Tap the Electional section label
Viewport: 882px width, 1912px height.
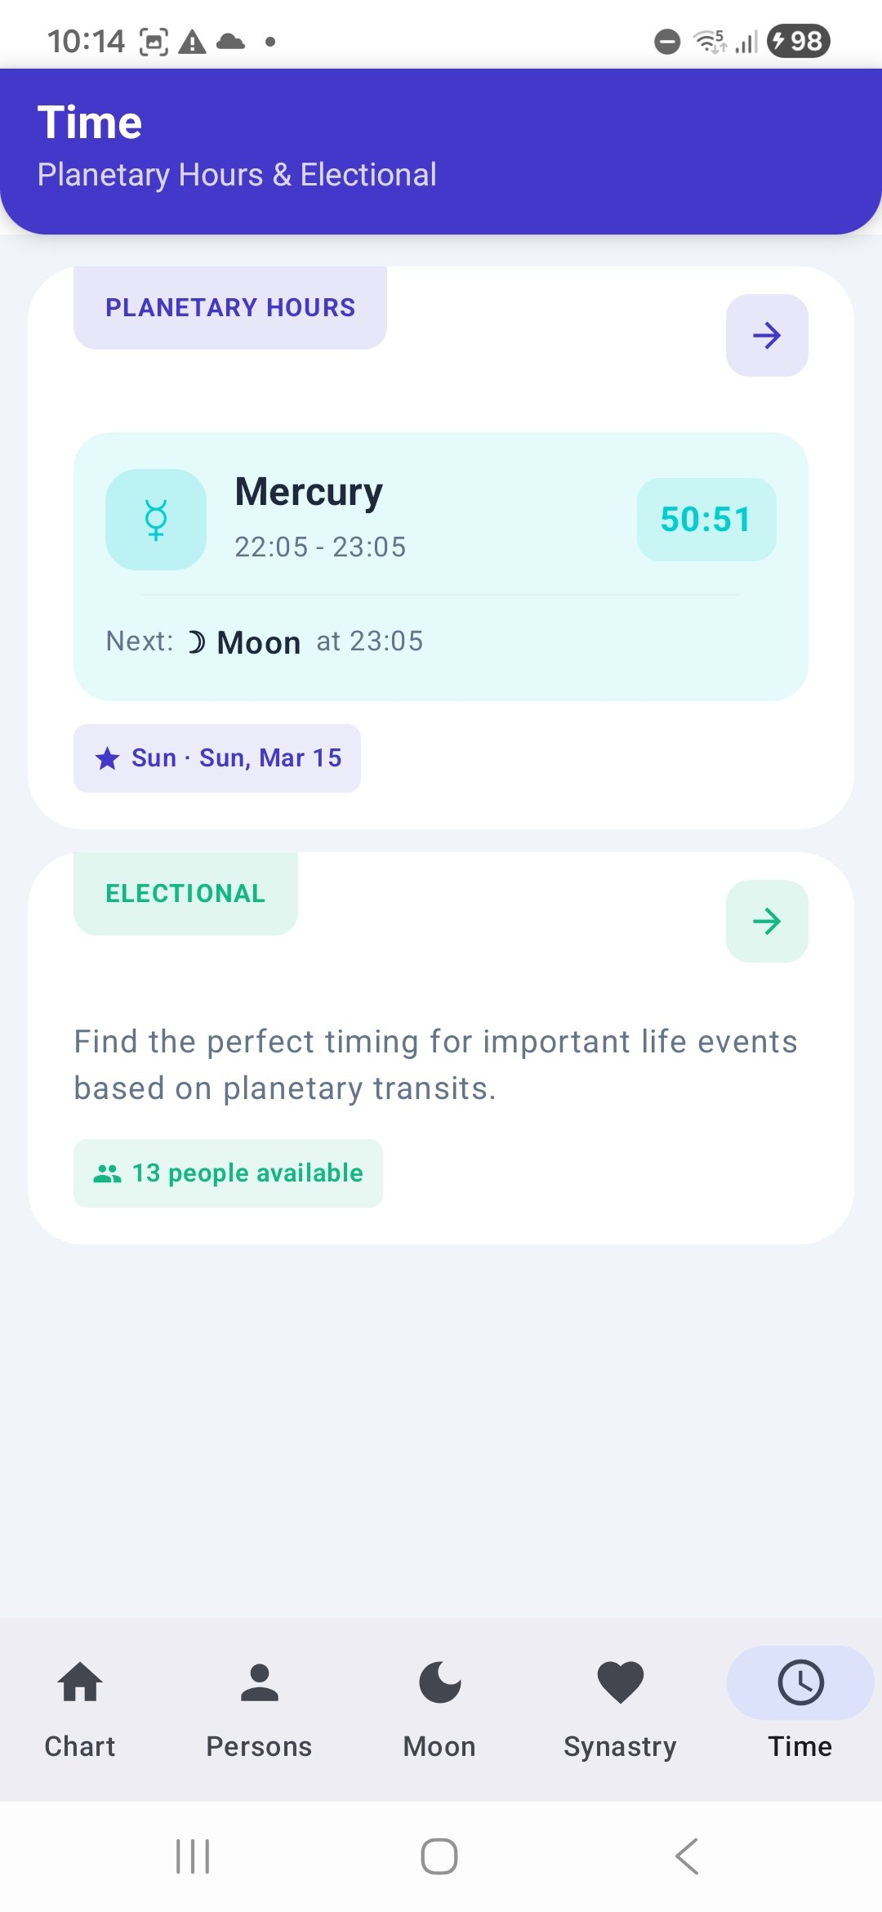[185, 894]
